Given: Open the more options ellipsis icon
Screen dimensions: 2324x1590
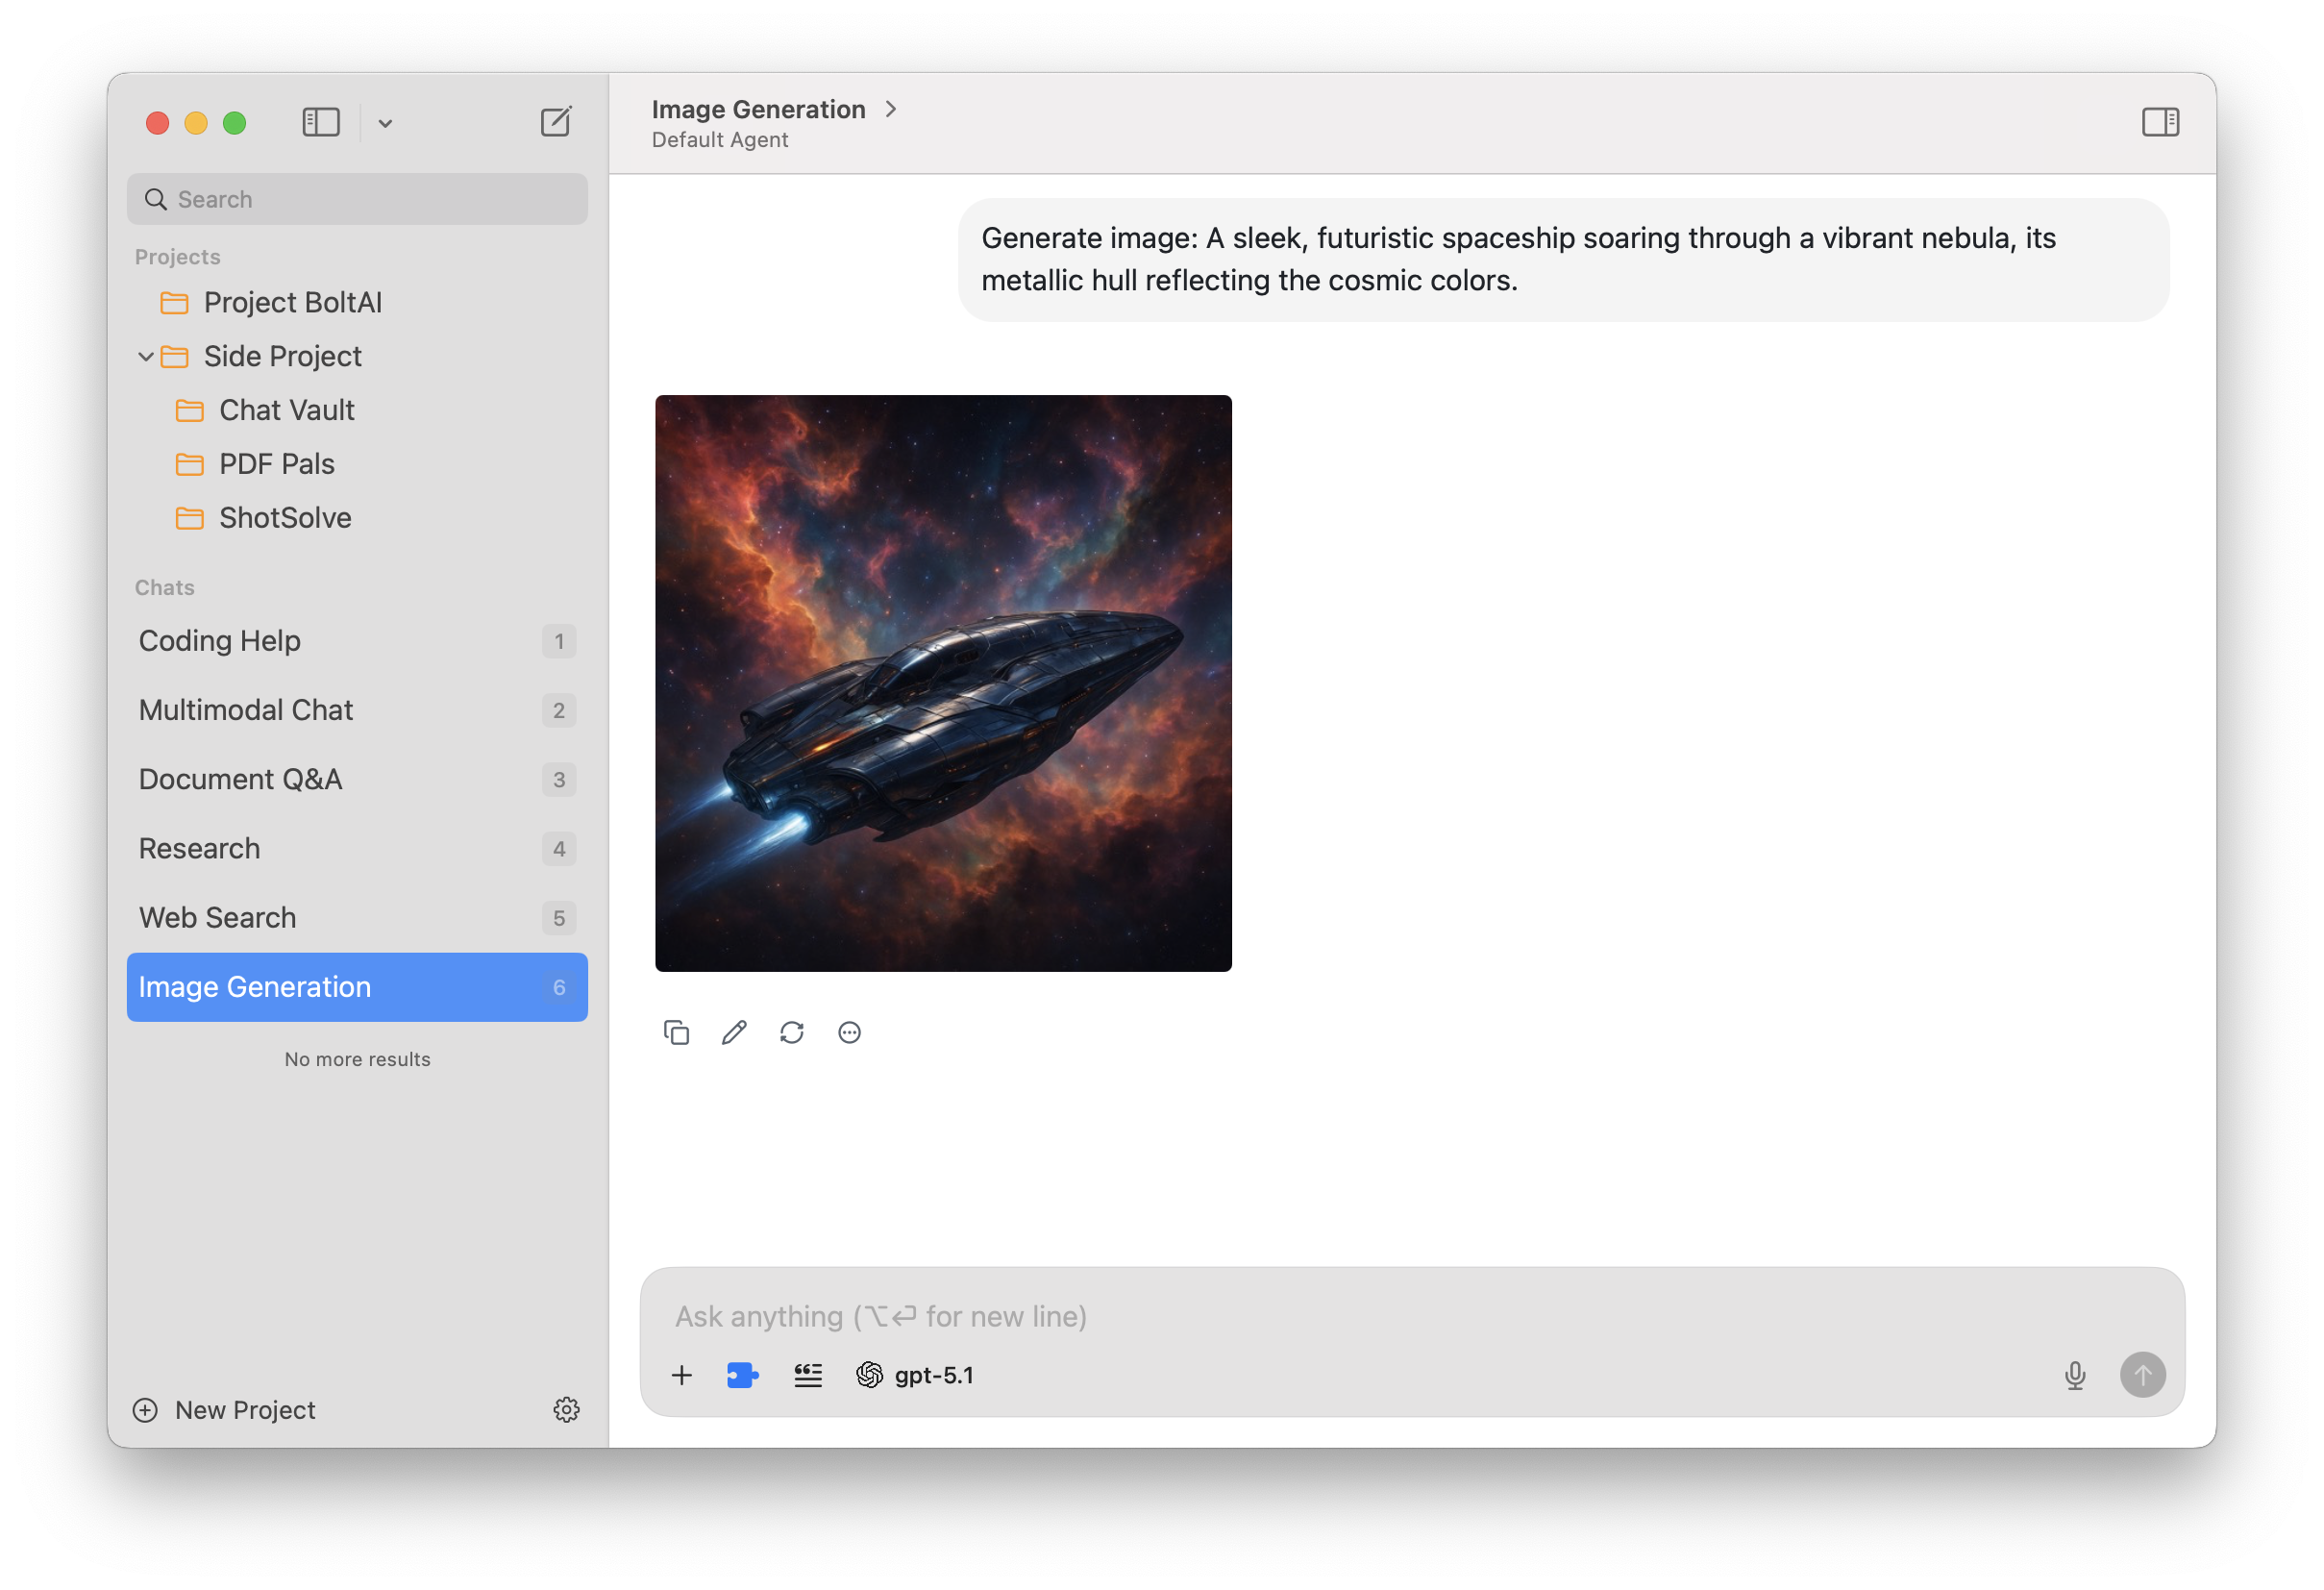Looking at the screenshot, I should click(849, 1032).
